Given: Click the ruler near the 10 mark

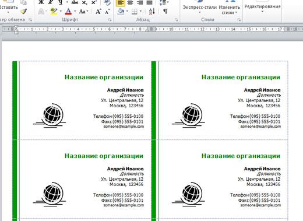Looking at the screenshot, I should pos(171,29).
